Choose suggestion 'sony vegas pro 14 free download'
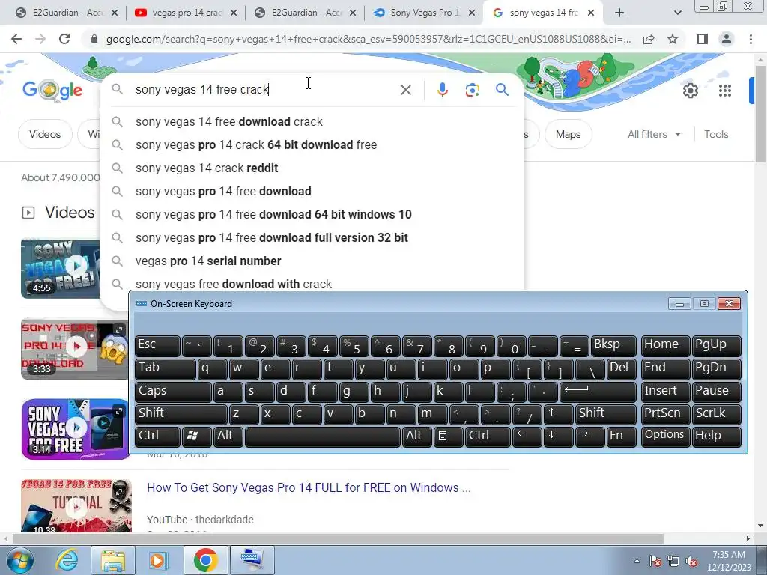This screenshot has height=575, width=767. (312, 191)
